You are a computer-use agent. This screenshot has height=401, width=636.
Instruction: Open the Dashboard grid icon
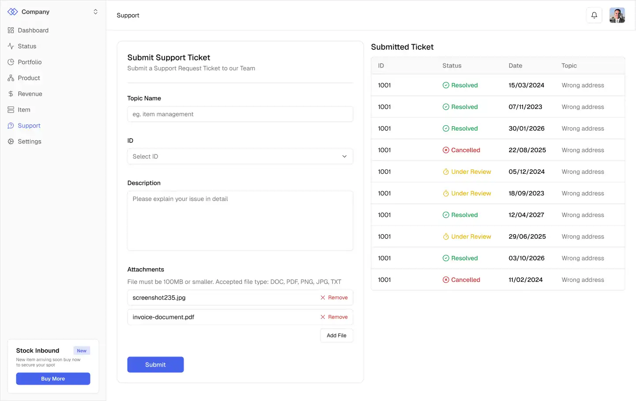(x=11, y=30)
